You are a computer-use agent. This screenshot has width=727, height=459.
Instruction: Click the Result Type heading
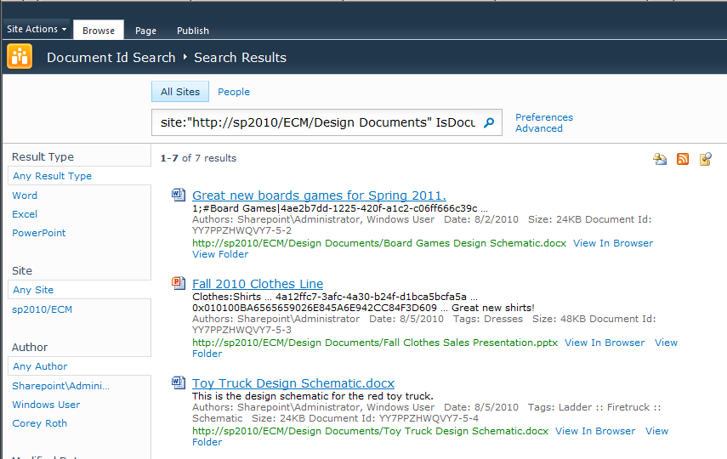(x=43, y=156)
